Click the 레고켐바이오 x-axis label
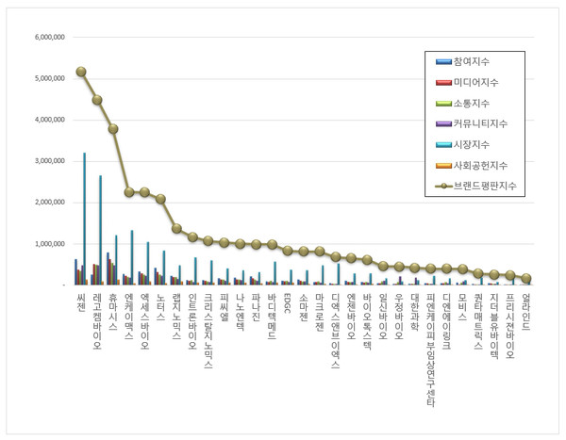 coord(97,321)
